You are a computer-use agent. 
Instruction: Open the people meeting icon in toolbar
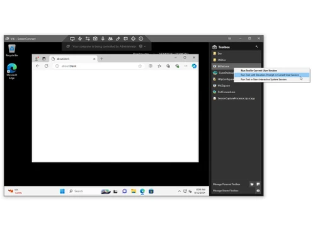click(x=110, y=38)
